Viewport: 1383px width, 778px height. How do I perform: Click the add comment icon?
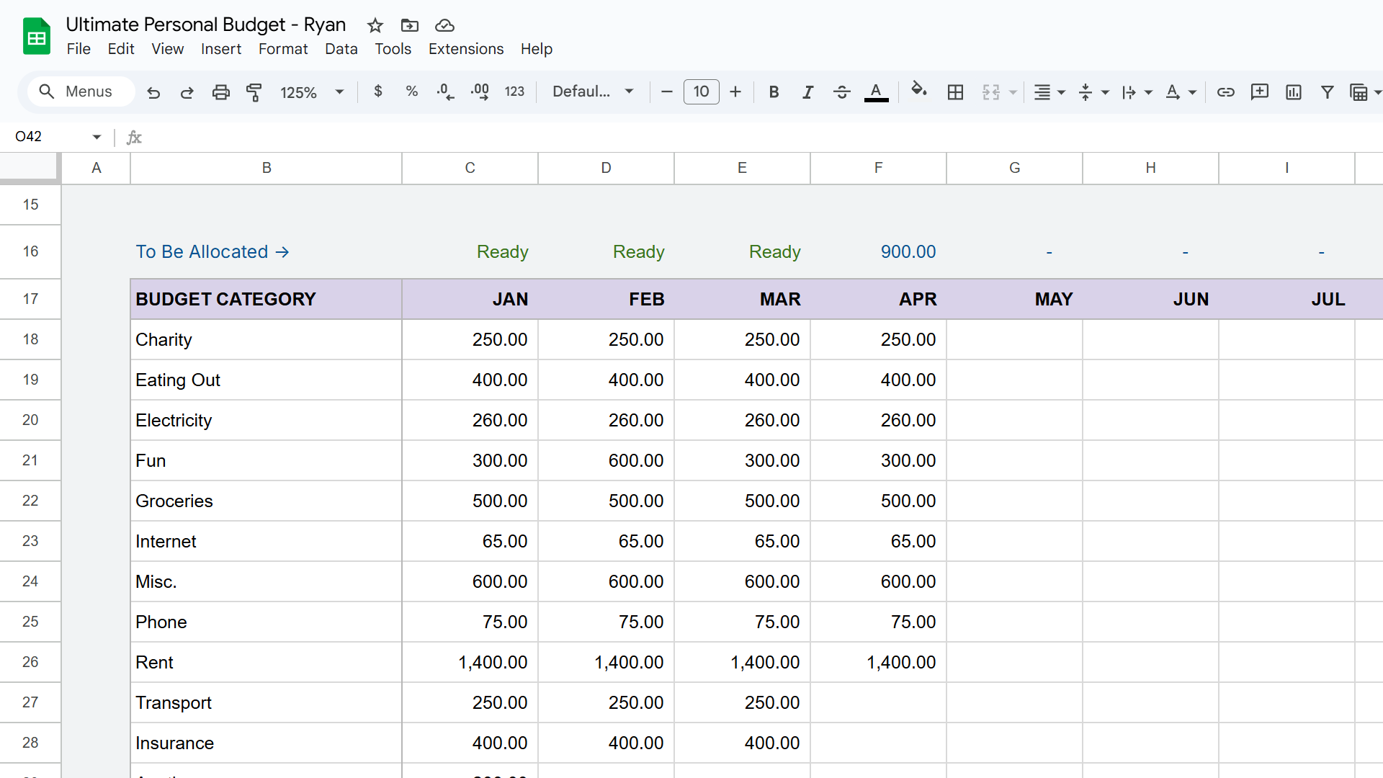point(1259,92)
